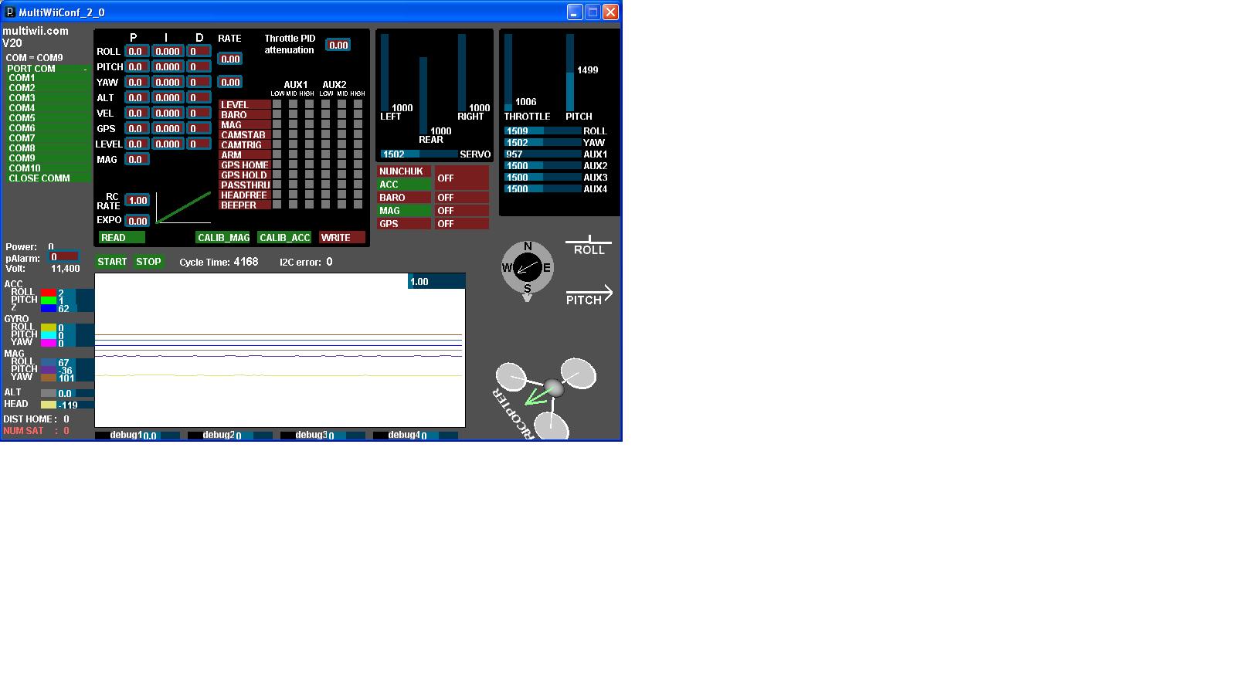Click the graph scale slider showing 1.00

click(x=437, y=281)
